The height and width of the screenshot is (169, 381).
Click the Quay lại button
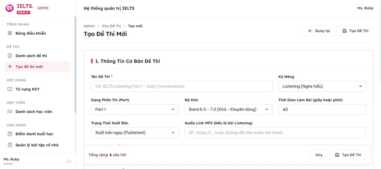point(319,31)
